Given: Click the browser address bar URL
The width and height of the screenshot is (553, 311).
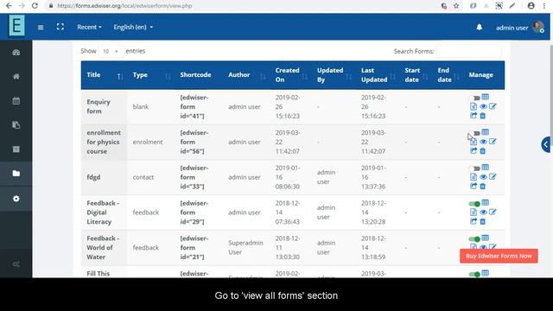Looking at the screenshot, I should pos(124,6).
